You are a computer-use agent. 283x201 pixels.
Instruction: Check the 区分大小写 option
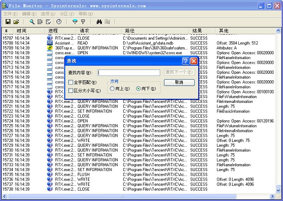pos(71,91)
